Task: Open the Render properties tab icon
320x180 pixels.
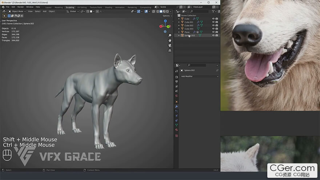Action: (x=176, y=77)
